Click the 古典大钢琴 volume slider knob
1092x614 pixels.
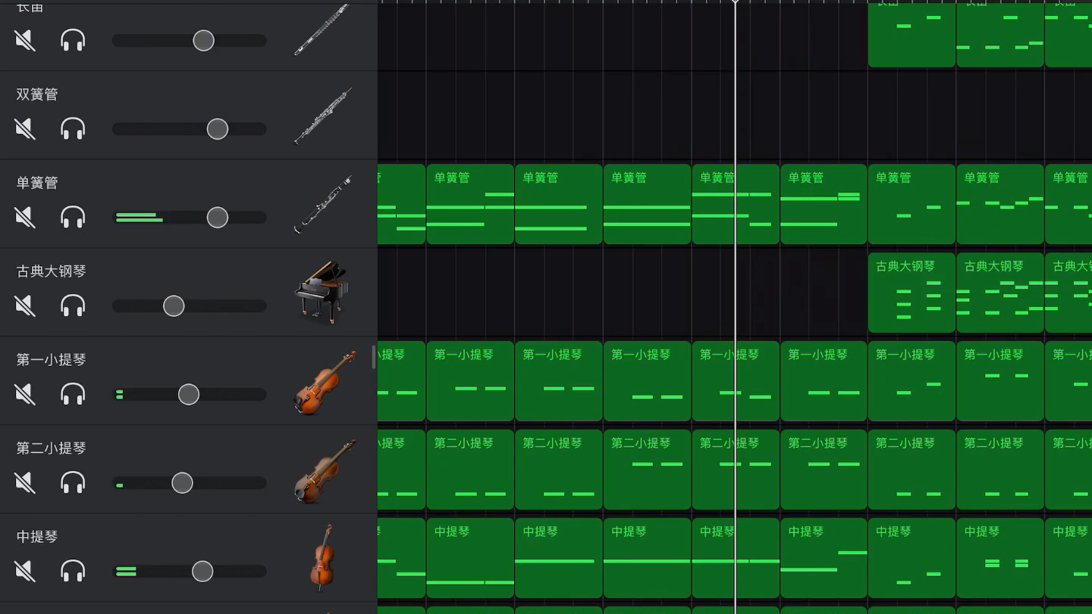[174, 305]
